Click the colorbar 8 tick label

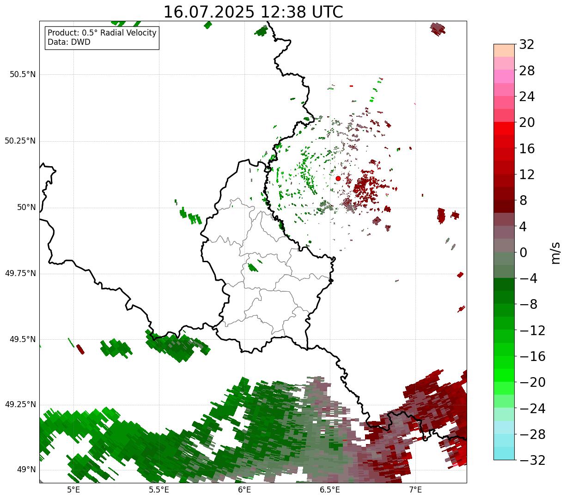point(523,200)
